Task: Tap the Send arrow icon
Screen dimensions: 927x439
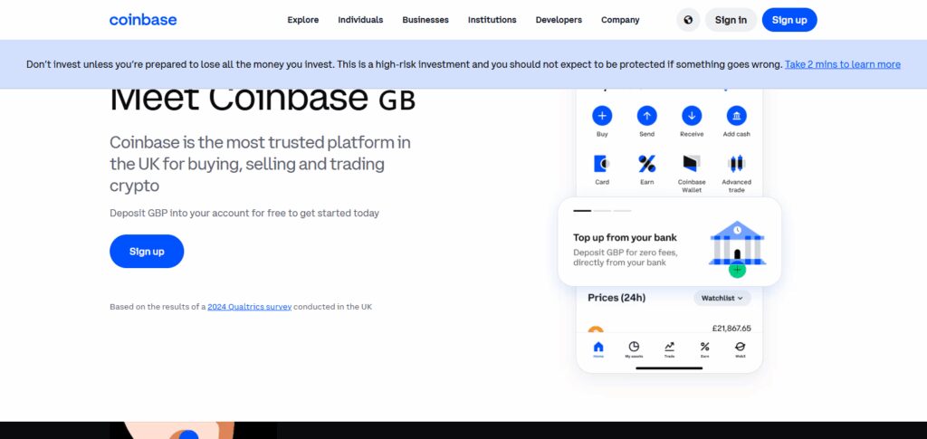Action: [646, 116]
